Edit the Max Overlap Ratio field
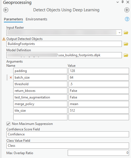This screenshot has width=131, height=158. (x=98, y=153)
